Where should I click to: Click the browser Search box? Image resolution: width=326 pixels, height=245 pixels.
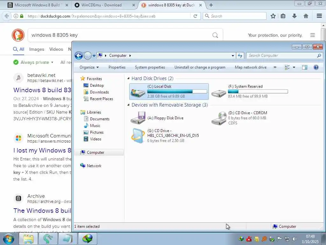pos(235,16)
